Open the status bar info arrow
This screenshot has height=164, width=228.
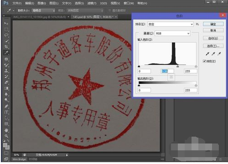(67, 155)
